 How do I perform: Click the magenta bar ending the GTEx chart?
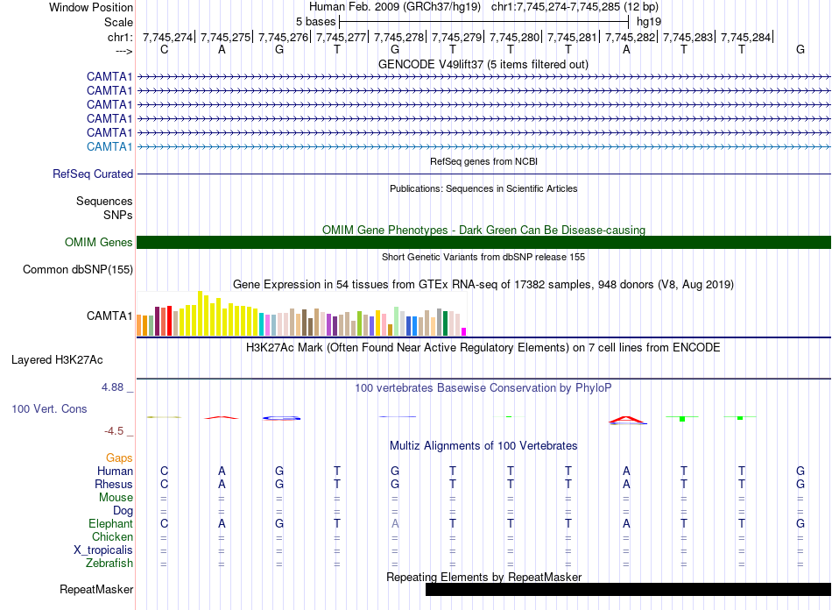pos(464,332)
